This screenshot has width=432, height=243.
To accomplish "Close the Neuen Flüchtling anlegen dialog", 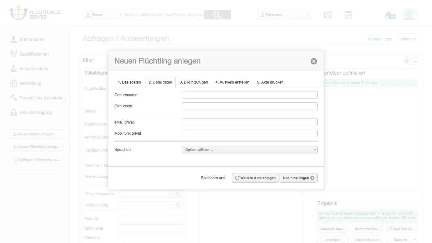I will click(314, 61).
